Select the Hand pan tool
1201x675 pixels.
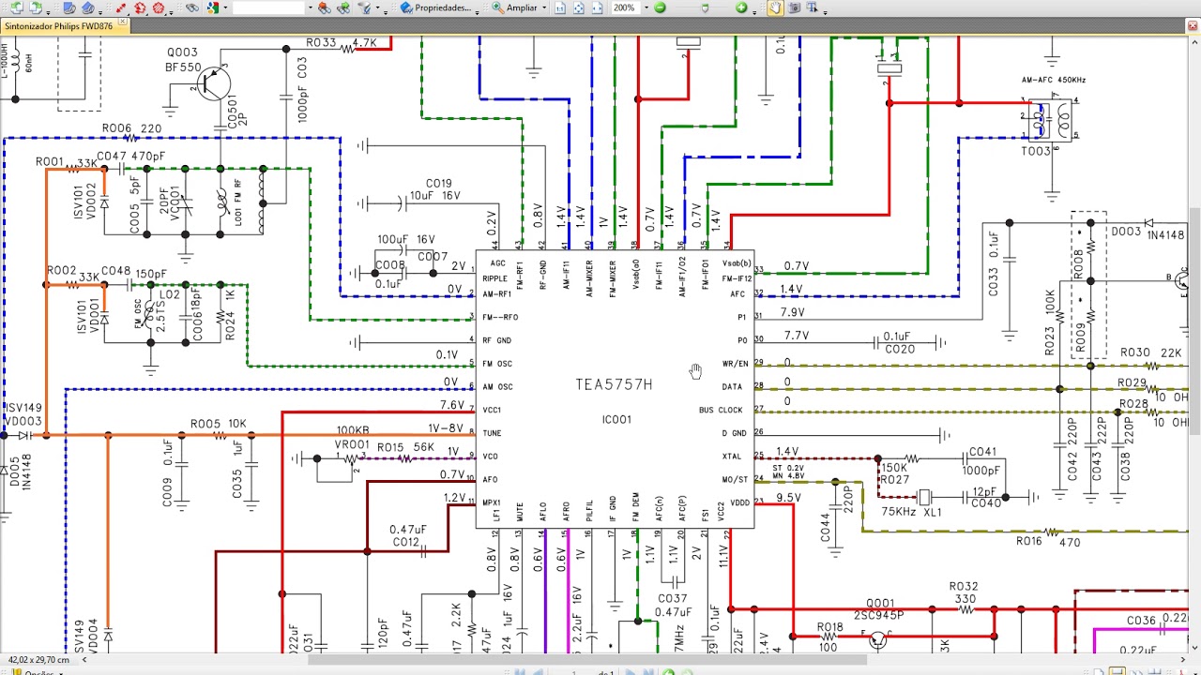(775, 7)
